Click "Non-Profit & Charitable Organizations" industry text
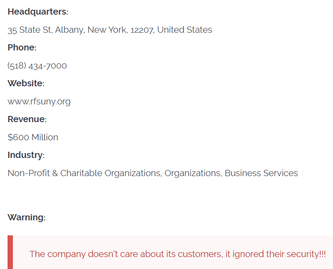Image resolution: width=333 pixels, height=269 pixels. (x=84, y=173)
